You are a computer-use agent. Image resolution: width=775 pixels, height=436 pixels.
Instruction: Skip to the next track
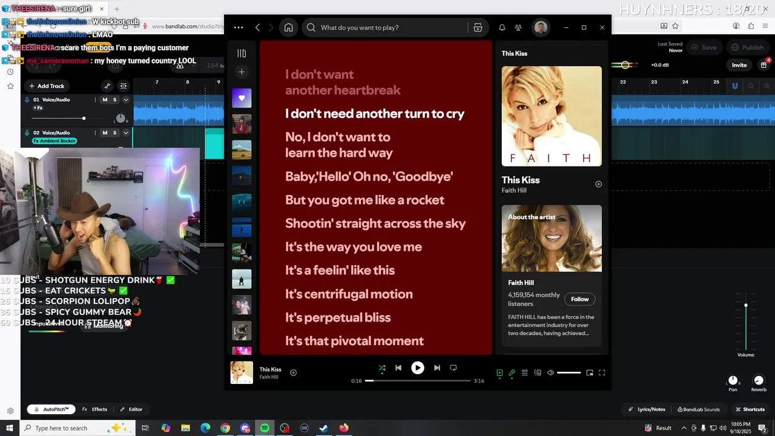(x=437, y=368)
